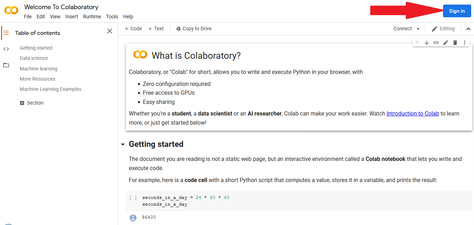Open more cell actions menu
This screenshot has height=225, width=474.
464,43
